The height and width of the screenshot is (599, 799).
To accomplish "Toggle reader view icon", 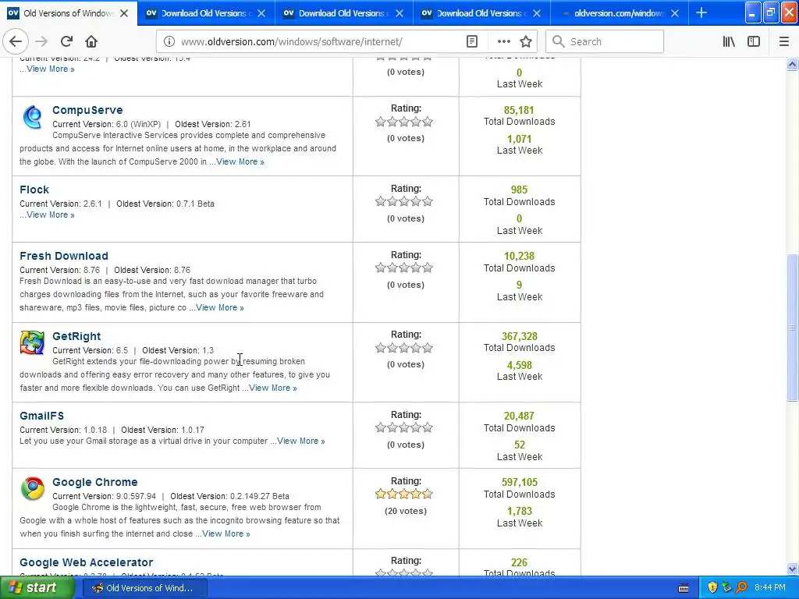I will (x=472, y=42).
